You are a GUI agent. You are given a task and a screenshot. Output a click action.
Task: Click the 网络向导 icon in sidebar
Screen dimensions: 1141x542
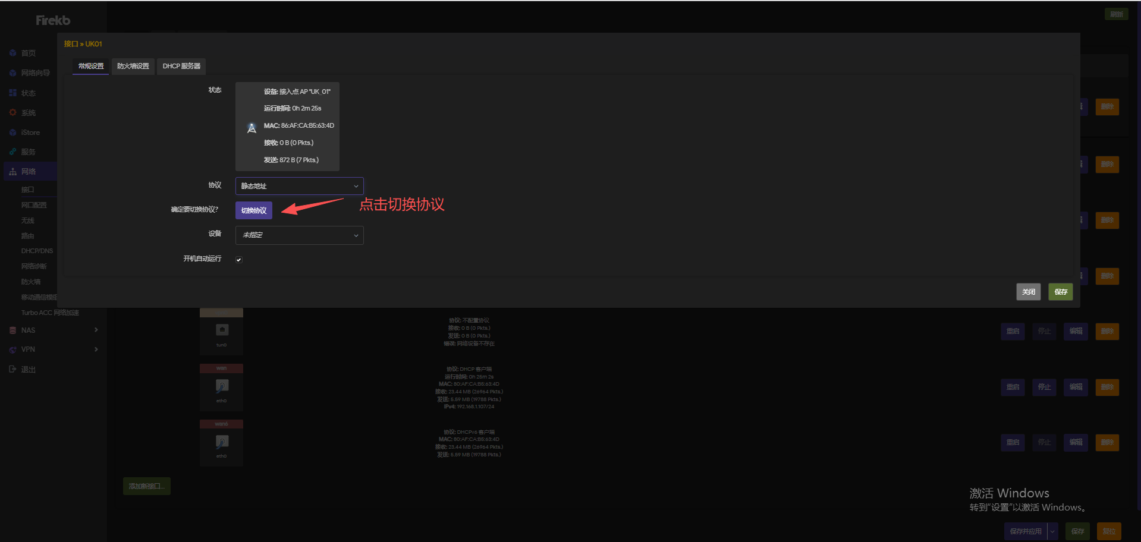12,73
